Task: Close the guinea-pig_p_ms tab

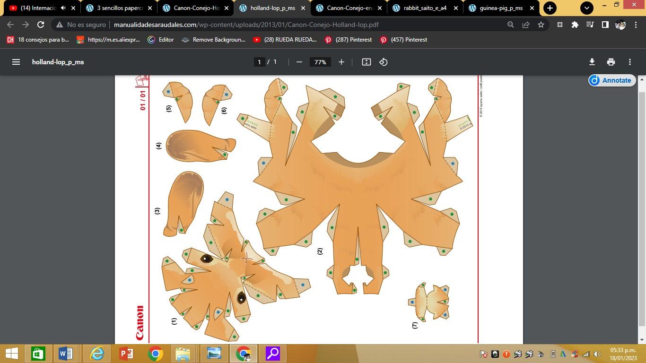Action: click(532, 8)
